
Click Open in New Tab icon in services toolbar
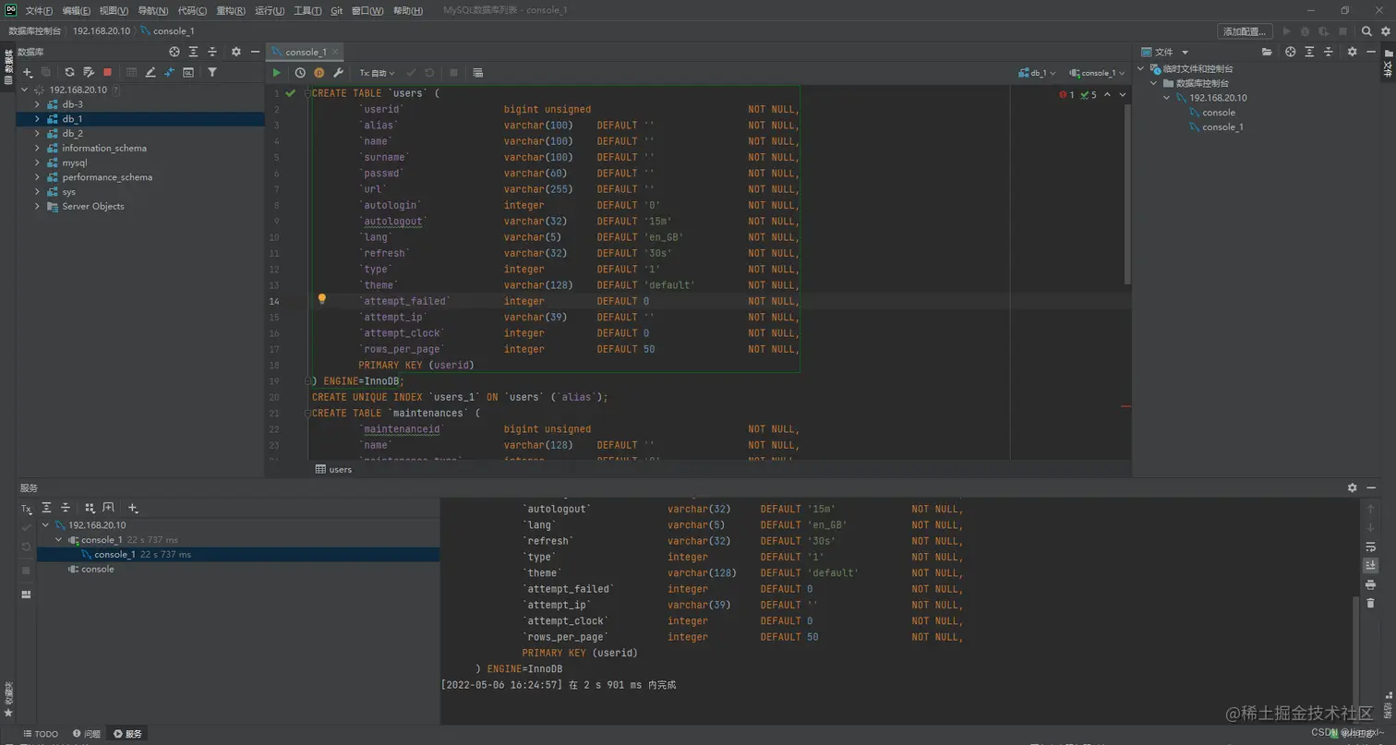(108, 508)
